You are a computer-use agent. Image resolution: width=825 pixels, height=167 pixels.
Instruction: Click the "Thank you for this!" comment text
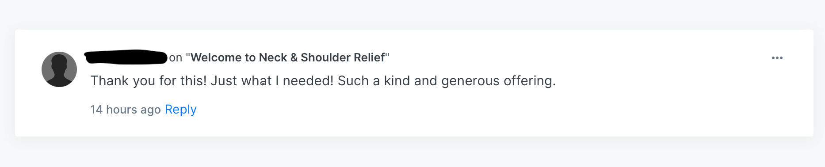(323, 81)
